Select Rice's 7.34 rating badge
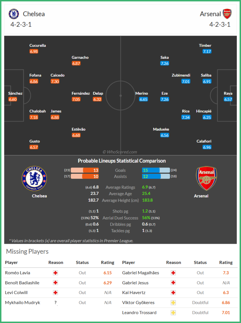 [x=186, y=117]
